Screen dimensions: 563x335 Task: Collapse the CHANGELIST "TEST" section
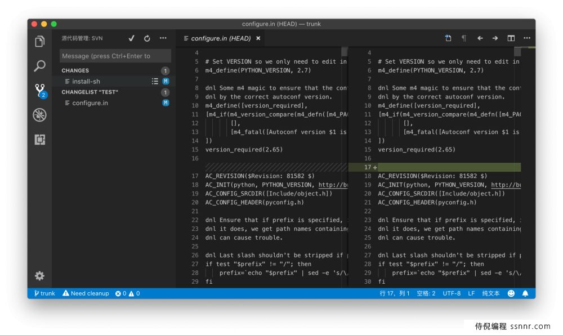click(90, 92)
